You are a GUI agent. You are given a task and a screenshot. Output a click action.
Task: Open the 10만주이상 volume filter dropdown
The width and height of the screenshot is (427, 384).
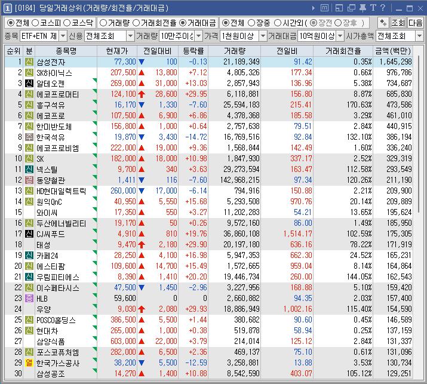(x=198, y=36)
